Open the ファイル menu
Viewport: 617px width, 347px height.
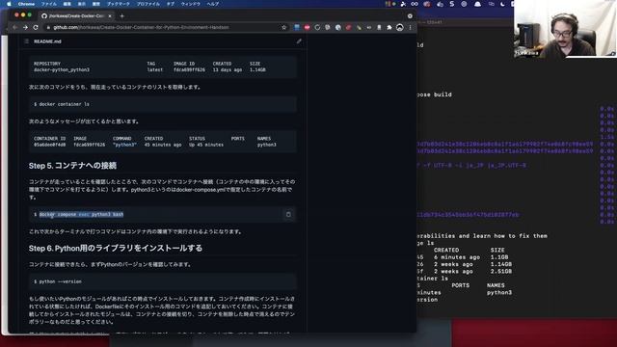49,4
